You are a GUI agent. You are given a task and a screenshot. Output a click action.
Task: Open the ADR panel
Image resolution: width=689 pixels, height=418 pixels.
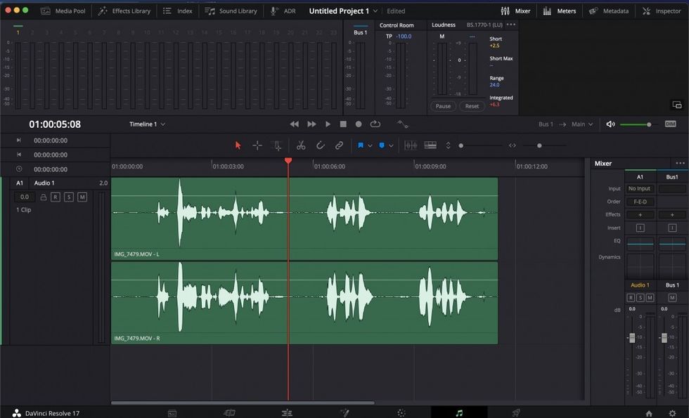click(x=283, y=11)
